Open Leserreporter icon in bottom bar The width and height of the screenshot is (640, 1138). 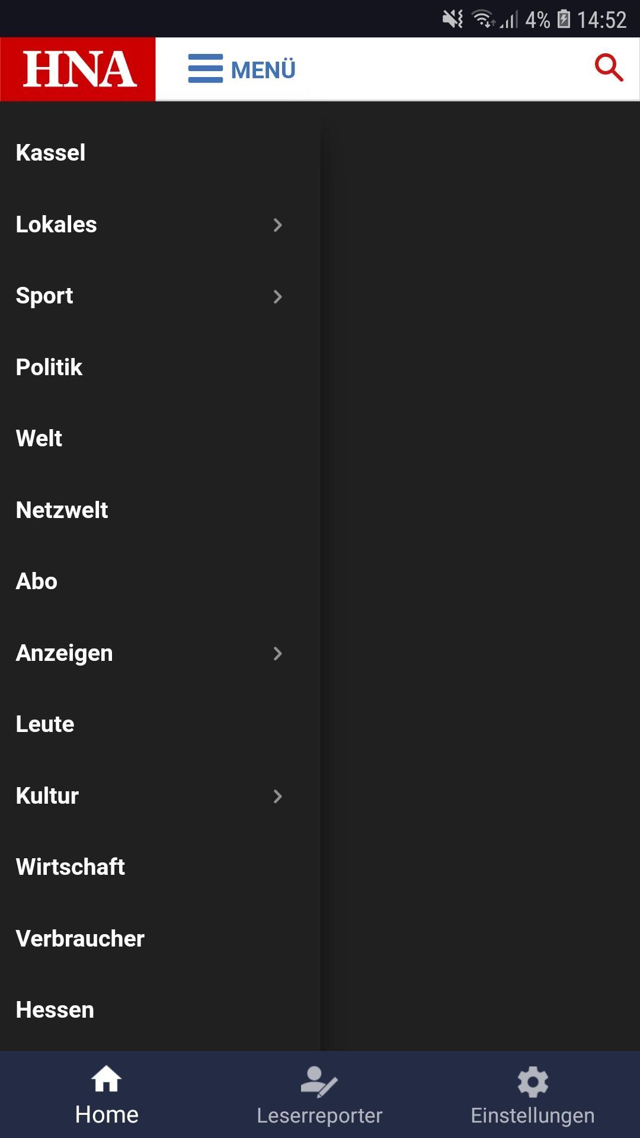click(319, 1082)
